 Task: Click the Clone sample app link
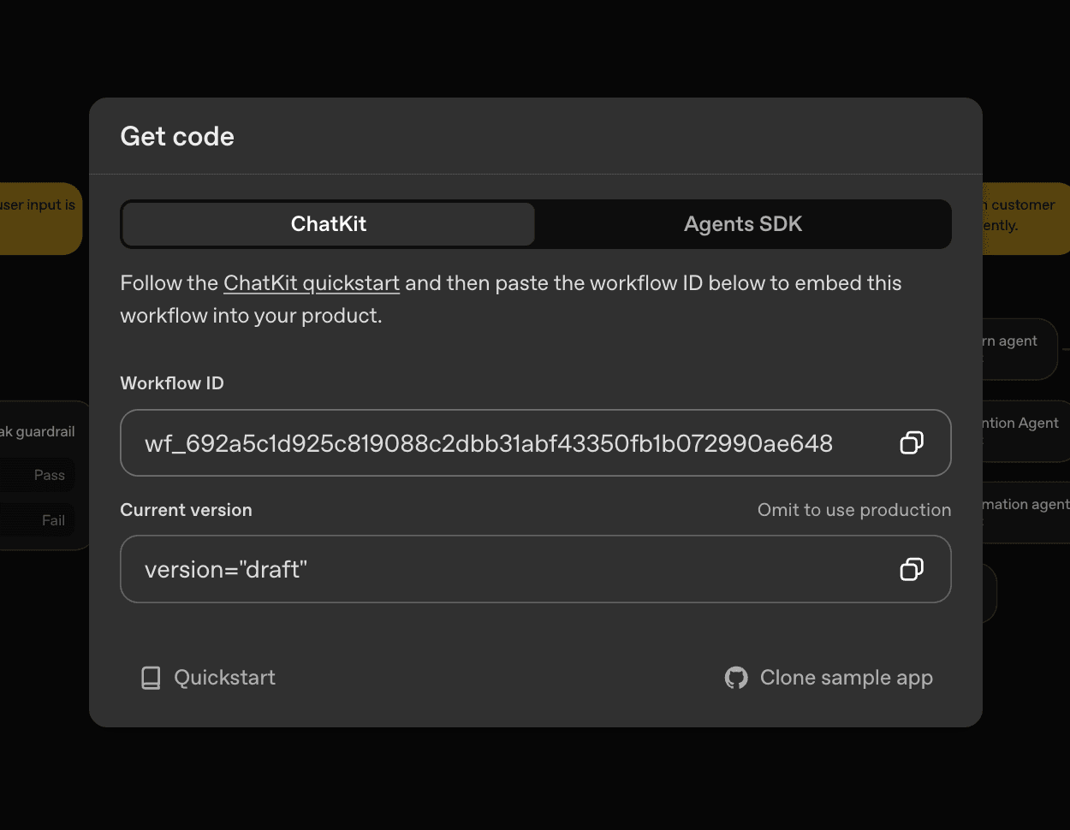[x=846, y=677]
